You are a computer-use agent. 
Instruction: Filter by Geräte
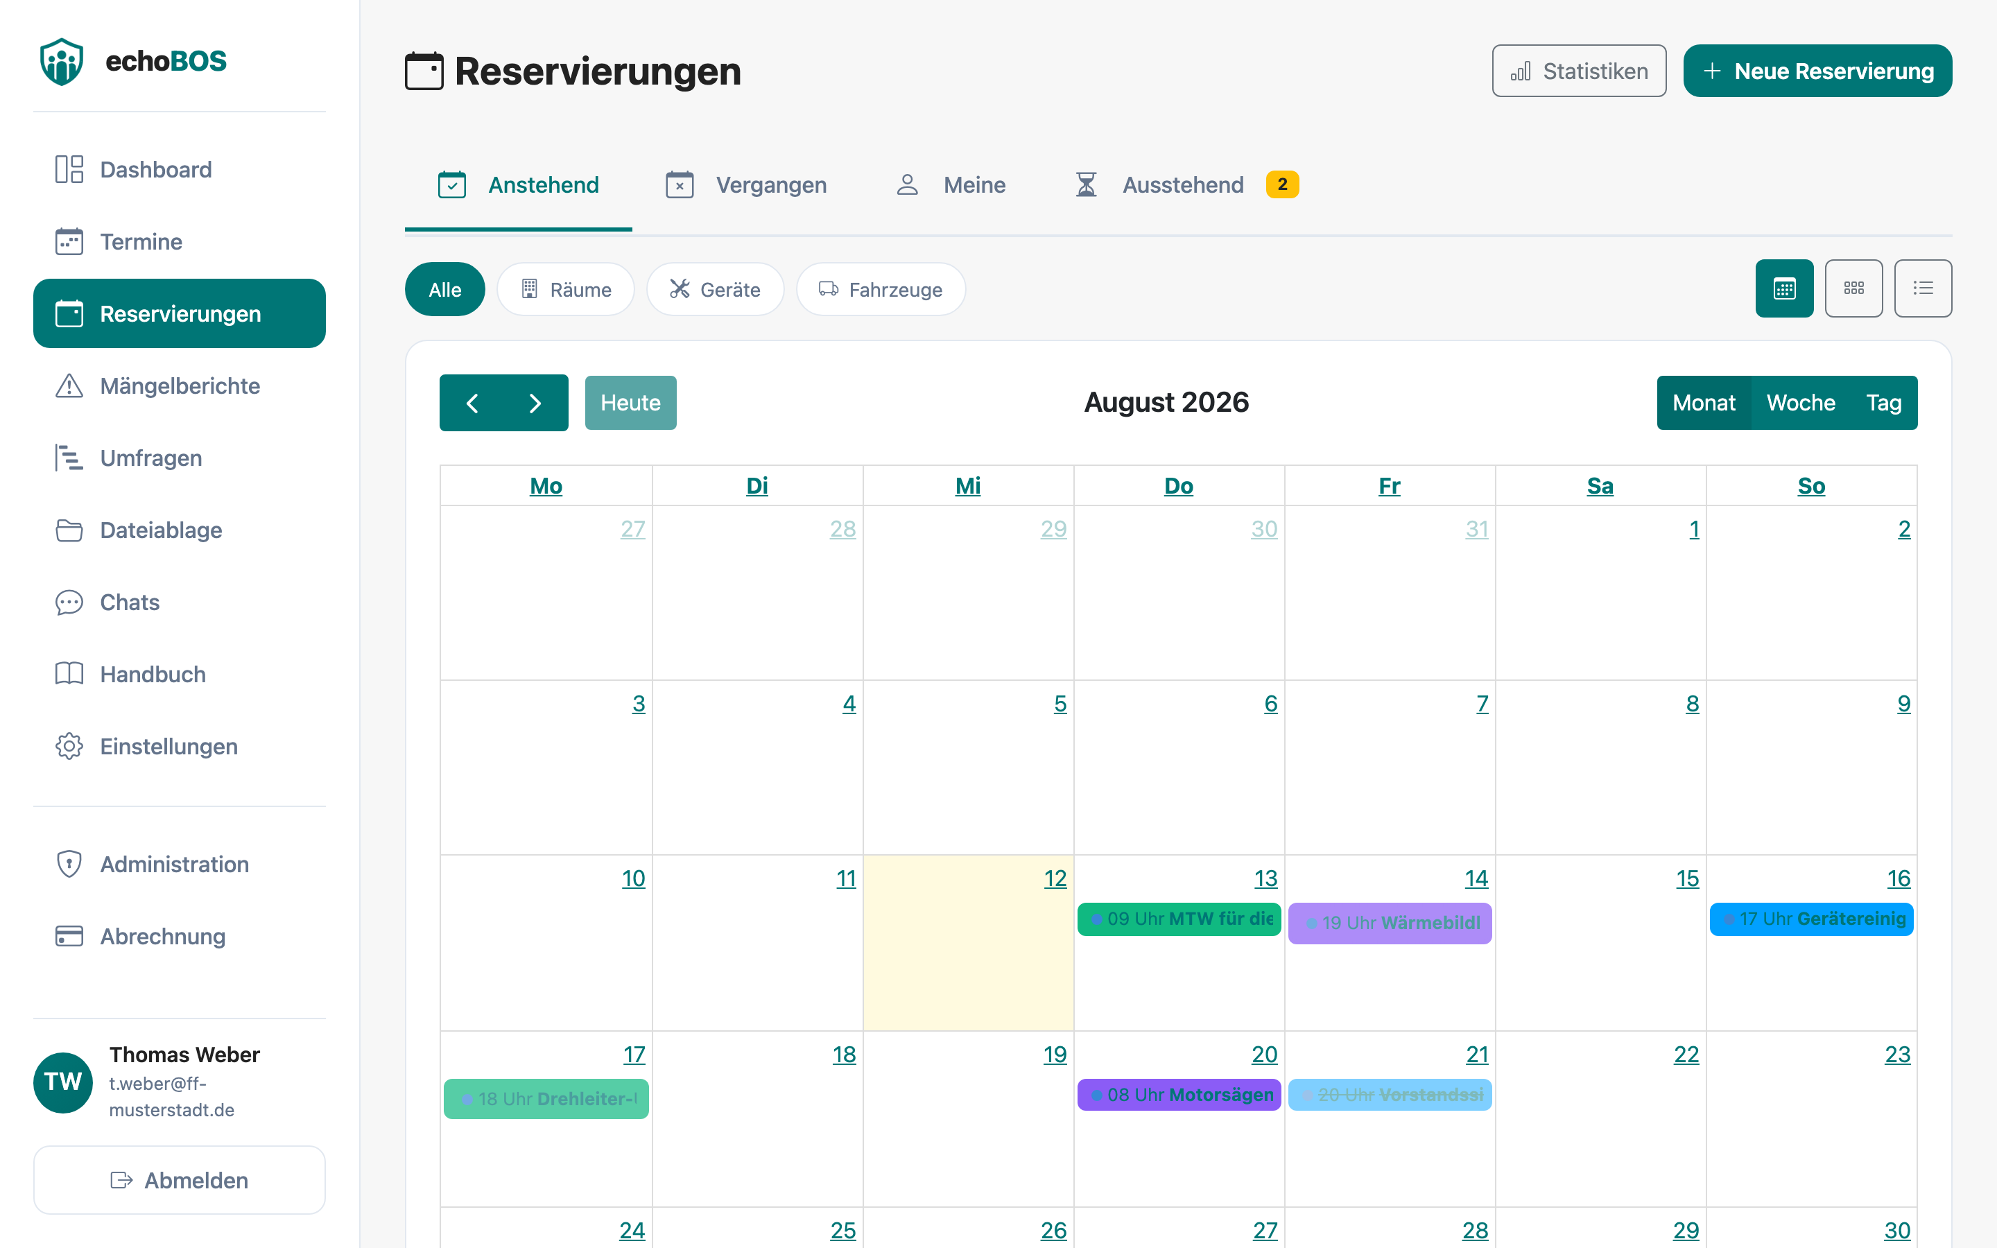[715, 290]
